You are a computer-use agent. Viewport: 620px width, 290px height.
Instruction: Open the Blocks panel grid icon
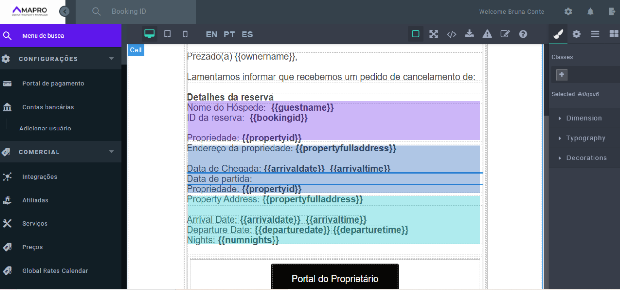(x=614, y=34)
